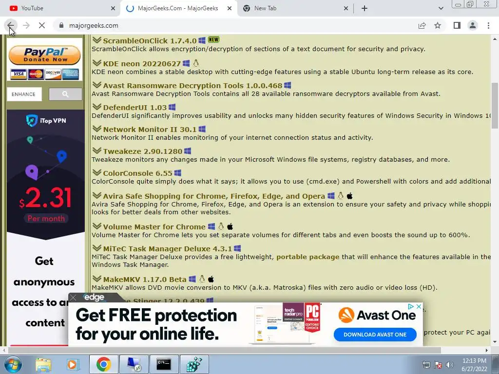Click DOWNLOAD AVAST ONE button
Image resolution: width=499 pixels, height=374 pixels.
[x=375, y=335]
